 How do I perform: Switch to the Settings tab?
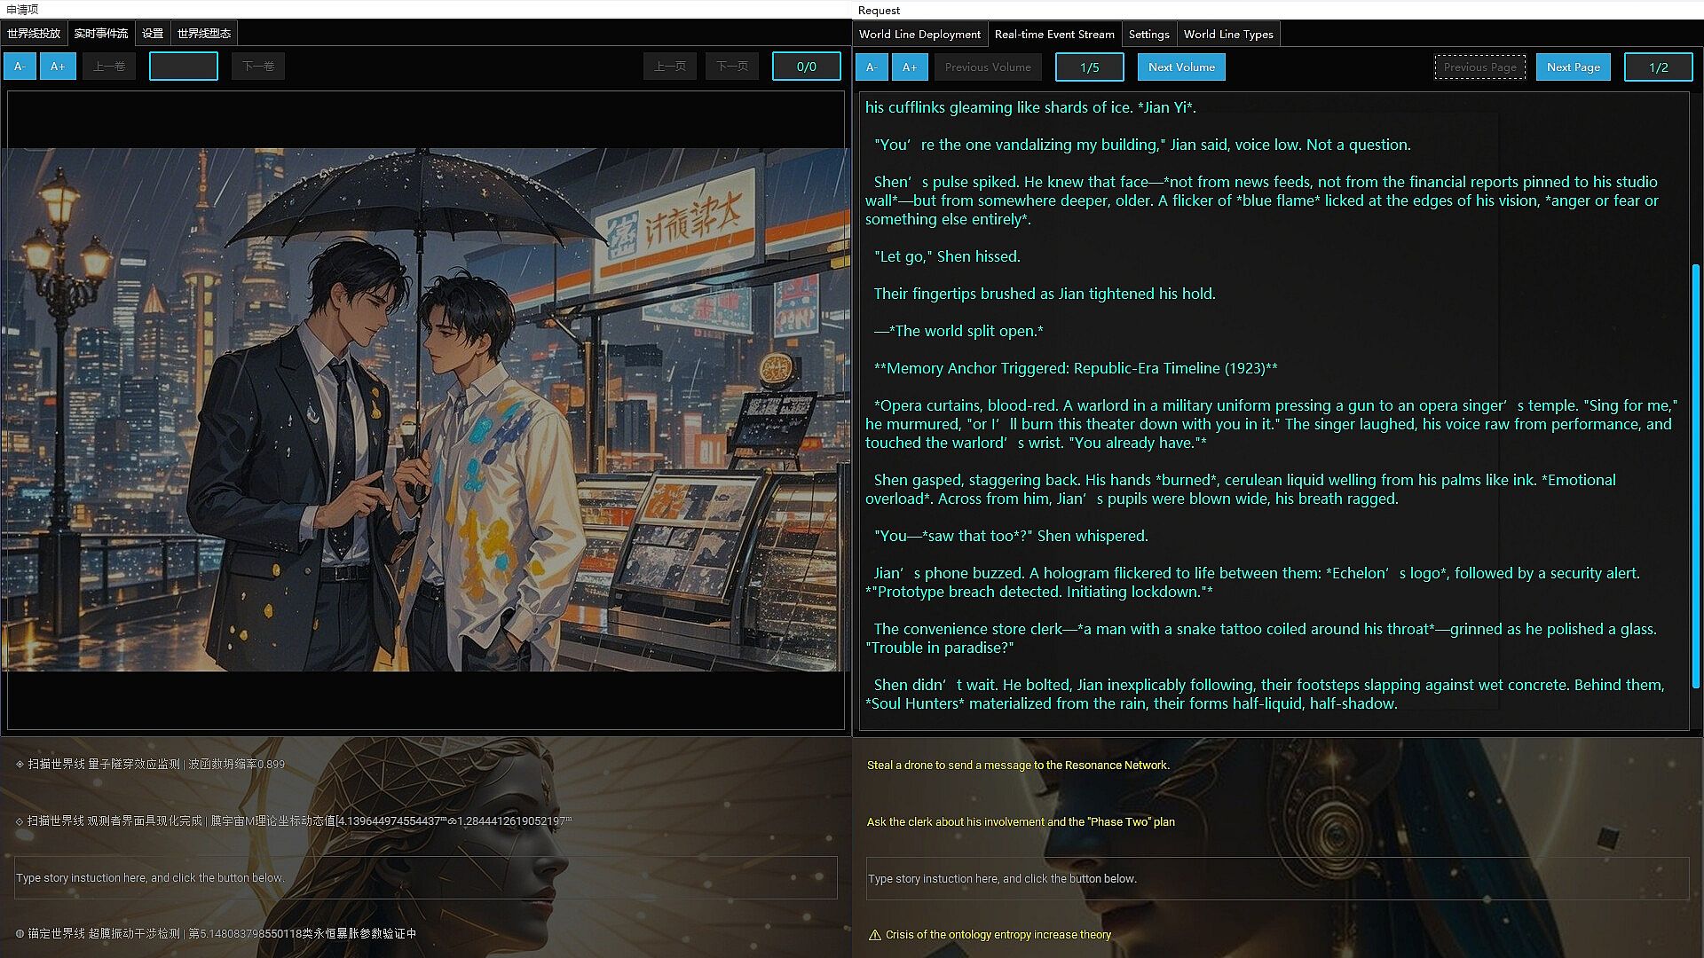(x=1148, y=35)
